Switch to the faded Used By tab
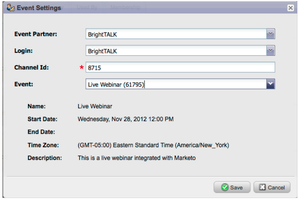Viewport: 299px width, 200px height. tap(87, 7)
